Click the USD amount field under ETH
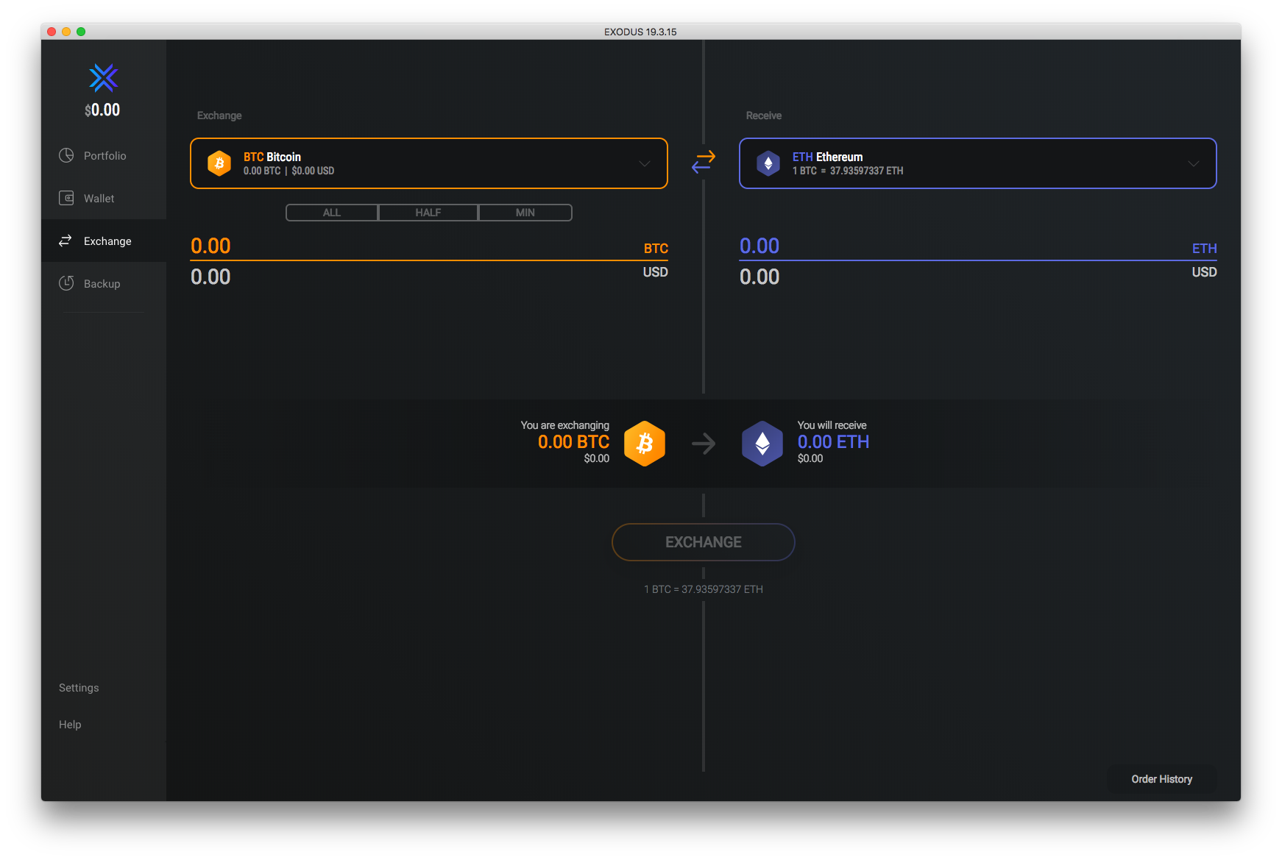 tap(978, 277)
